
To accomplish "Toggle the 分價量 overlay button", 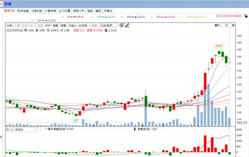I will 93,25.
